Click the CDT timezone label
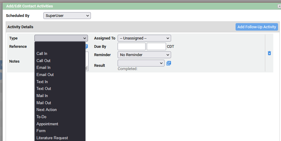The image size is (281, 141). 171,47
